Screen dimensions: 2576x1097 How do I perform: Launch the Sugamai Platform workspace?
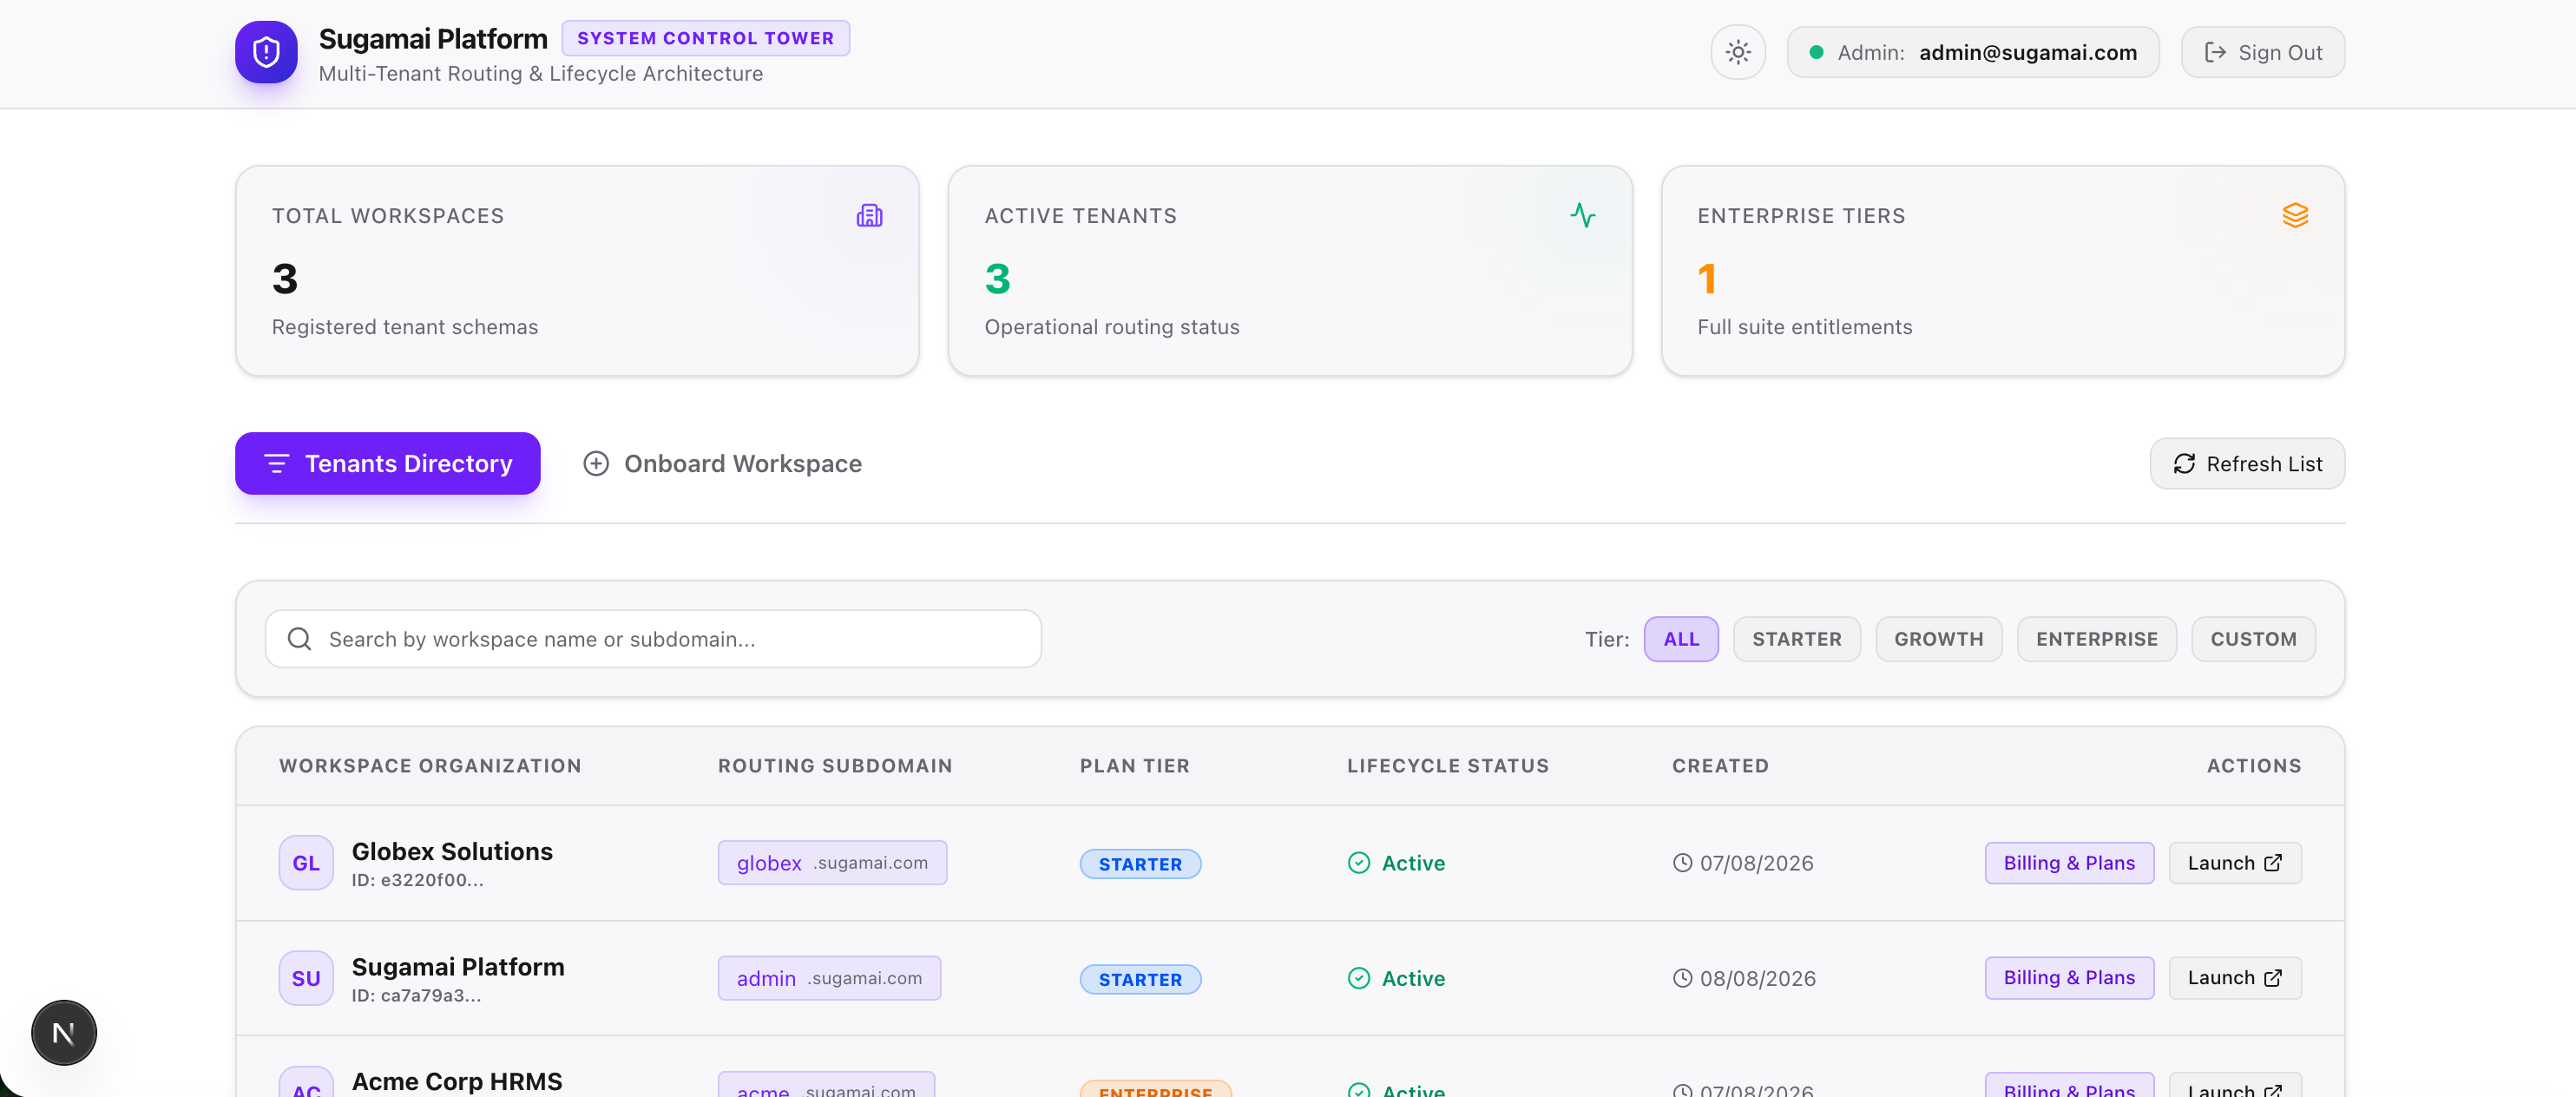pyautogui.click(x=2235, y=978)
